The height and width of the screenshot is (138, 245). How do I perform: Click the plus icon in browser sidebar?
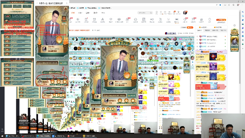click(x=243, y=48)
